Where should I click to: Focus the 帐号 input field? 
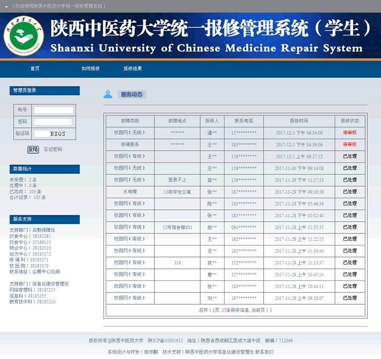tap(53, 110)
